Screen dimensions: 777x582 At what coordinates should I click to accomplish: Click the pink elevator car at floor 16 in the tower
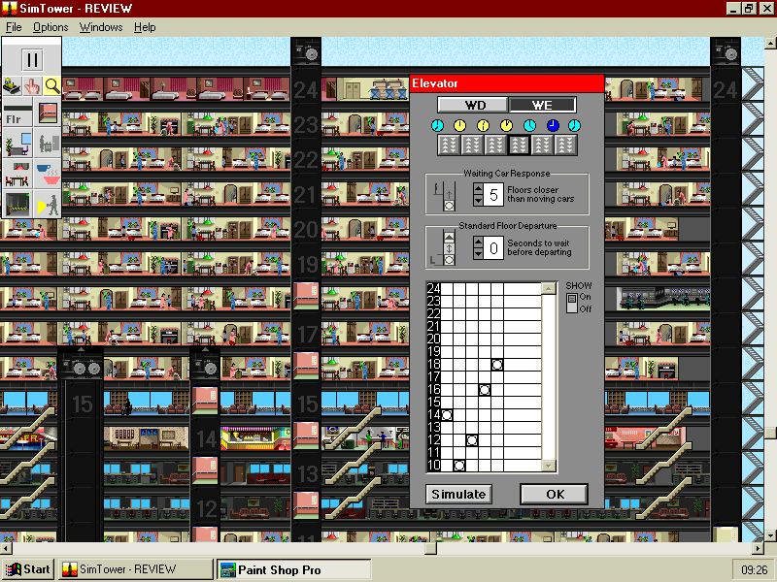(x=306, y=366)
